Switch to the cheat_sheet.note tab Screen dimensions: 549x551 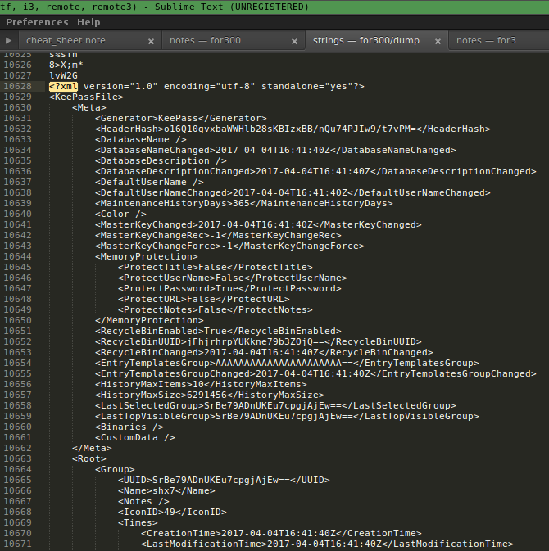(x=66, y=40)
